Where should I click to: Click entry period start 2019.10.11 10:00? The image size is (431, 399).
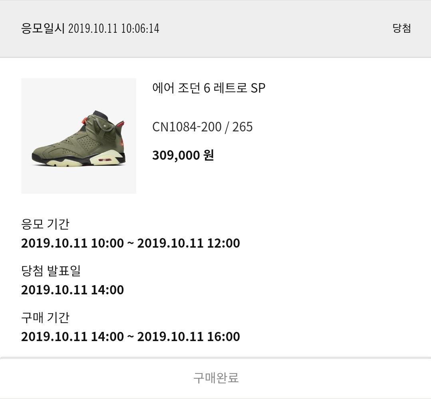[72, 243]
